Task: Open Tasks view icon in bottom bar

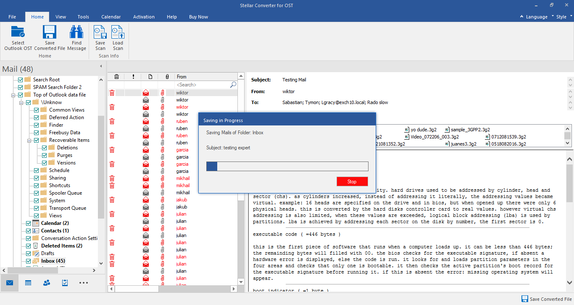Action: [x=65, y=283]
